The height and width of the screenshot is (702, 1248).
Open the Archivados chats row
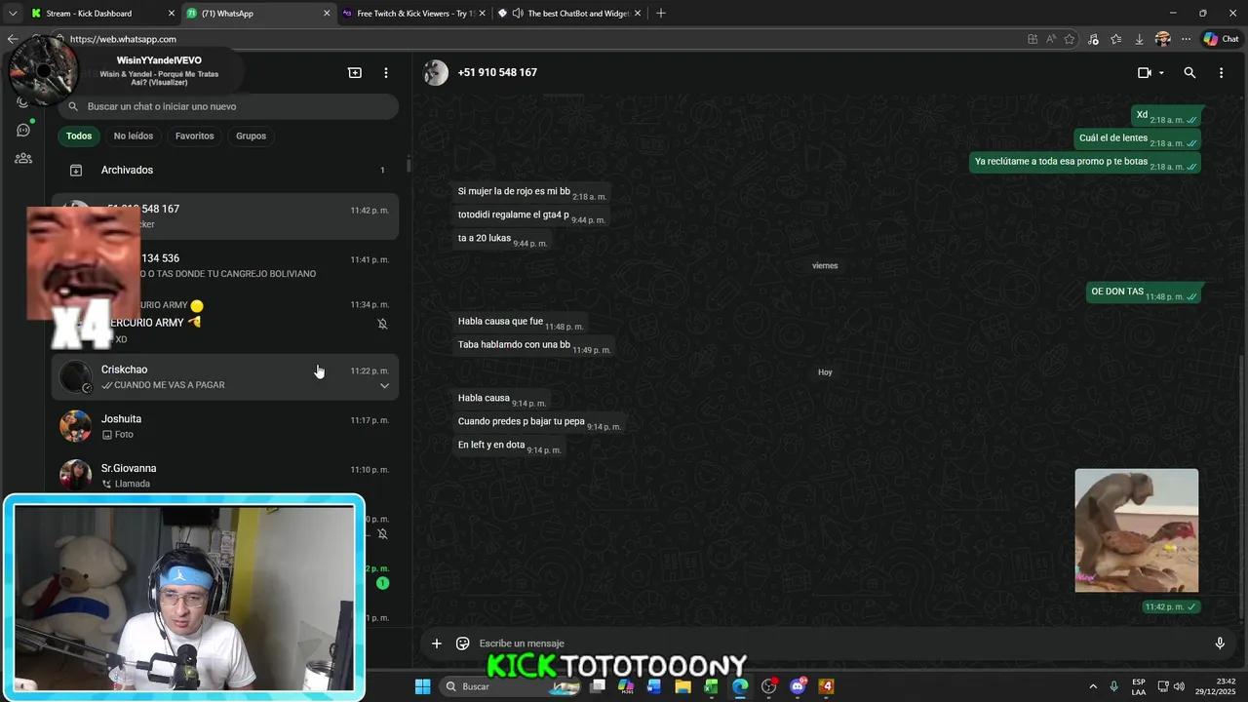point(224,170)
